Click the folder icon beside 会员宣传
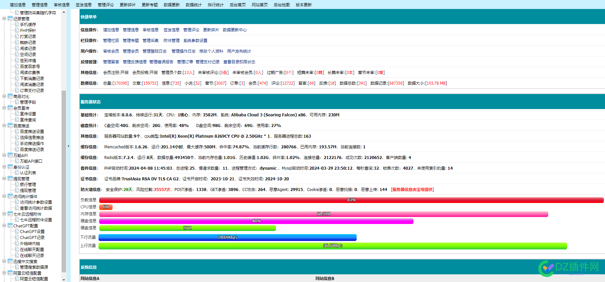Viewport: 605px width, 282px height. tap(10, 108)
